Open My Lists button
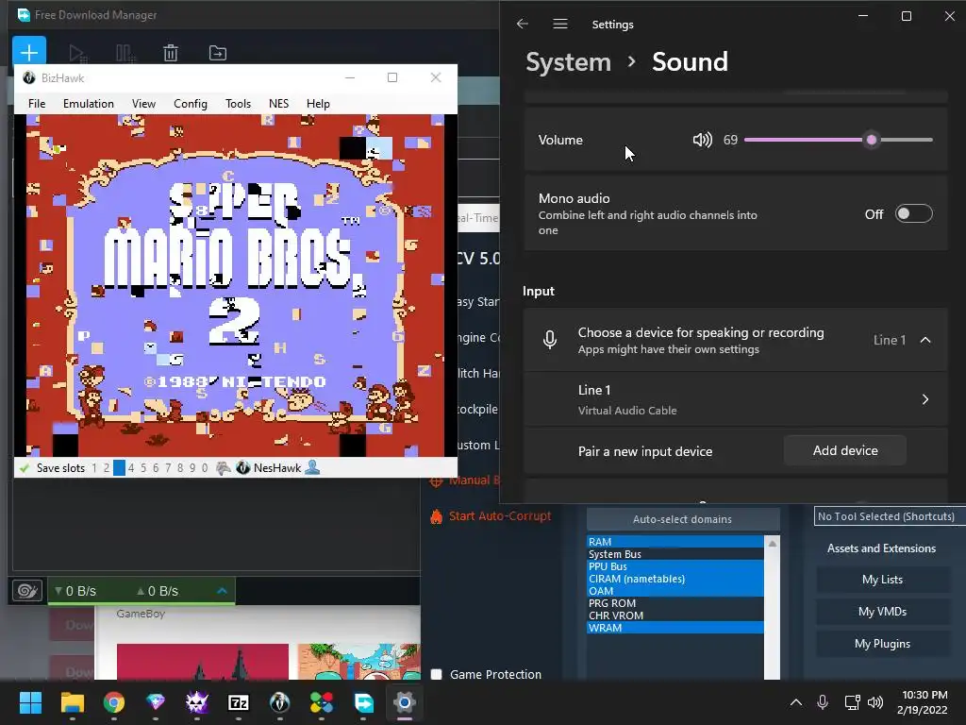966x725 pixels. 882,580
